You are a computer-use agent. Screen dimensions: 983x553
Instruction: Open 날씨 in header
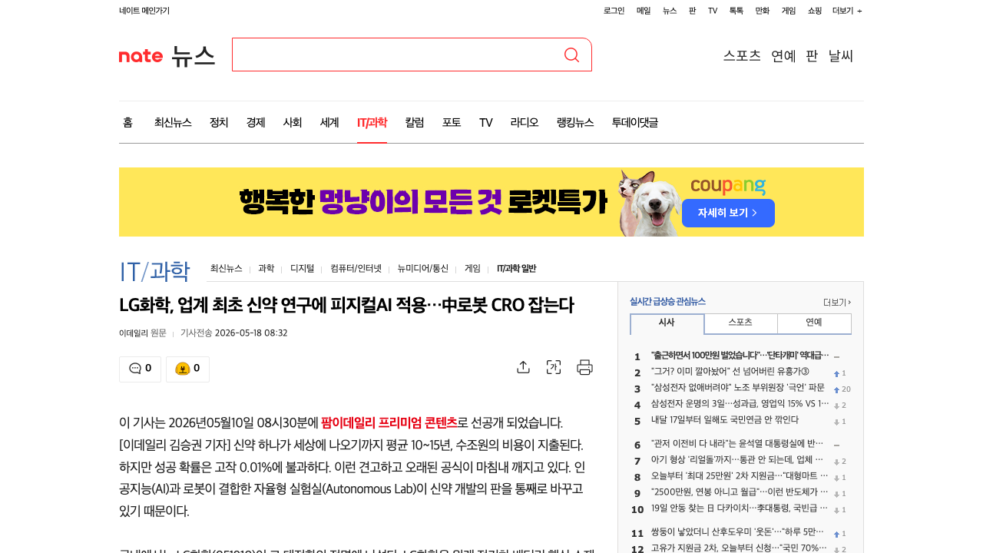tap(841, 55)
